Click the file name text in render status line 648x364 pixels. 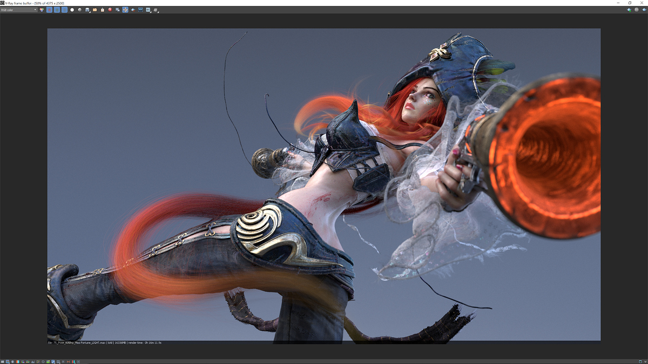click(x=77, y=342)
